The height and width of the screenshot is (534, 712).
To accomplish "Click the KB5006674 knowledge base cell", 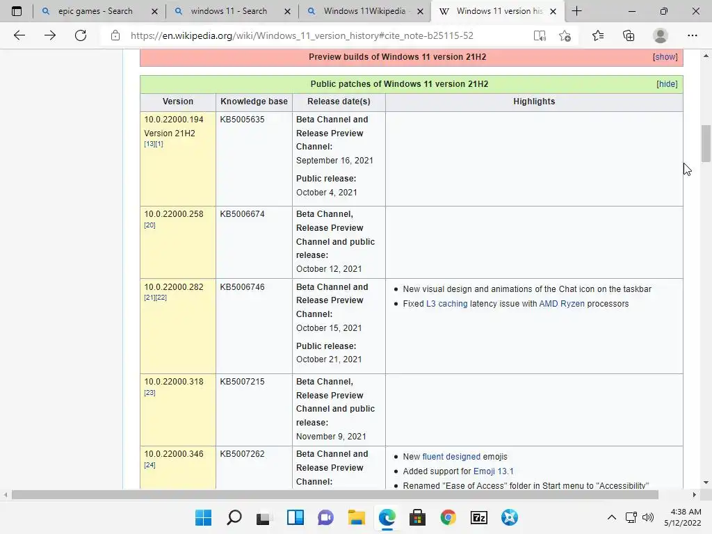I will [254, 243].
